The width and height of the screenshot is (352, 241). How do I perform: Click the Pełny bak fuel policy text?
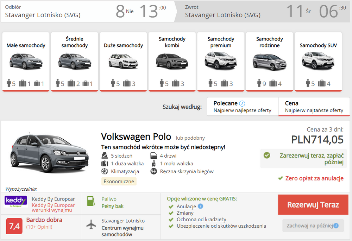point(113,206)
